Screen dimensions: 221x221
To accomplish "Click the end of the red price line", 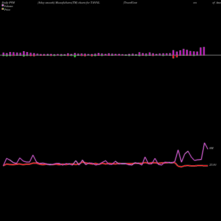I will 208,166.
